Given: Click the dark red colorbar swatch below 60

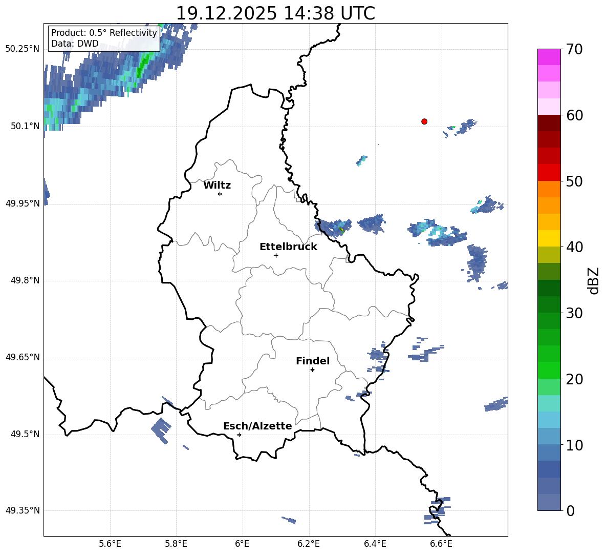Looking at the screenshot, I should 549,123.
